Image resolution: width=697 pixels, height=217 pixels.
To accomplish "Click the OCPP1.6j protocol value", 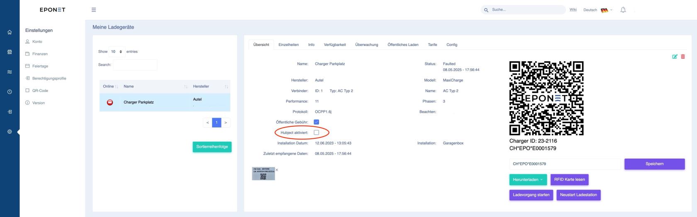I will click(x=323, y=112).
